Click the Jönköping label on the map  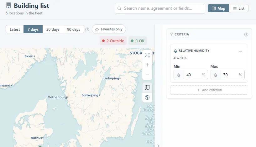coord(90,95)
